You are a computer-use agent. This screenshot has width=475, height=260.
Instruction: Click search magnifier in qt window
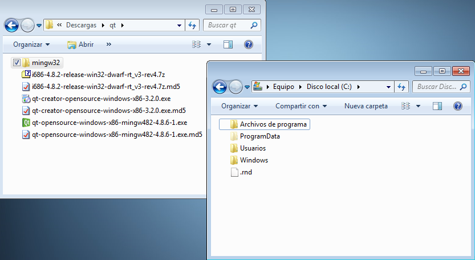[254, 25]
